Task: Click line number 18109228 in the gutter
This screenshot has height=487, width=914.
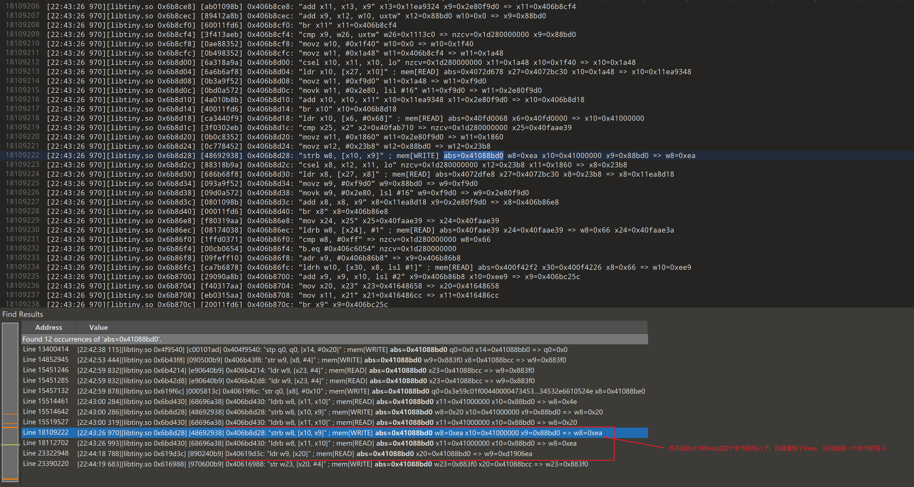Action: click(22, 211)
